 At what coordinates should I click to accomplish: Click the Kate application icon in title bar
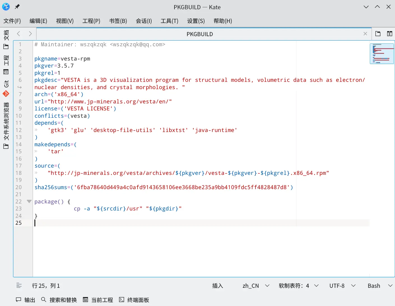coord(6,7)
